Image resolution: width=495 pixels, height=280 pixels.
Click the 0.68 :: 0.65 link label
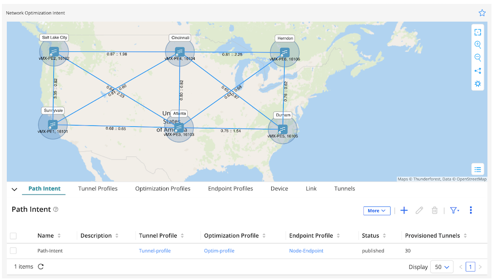pyautogui.click(x=116, y=128)
